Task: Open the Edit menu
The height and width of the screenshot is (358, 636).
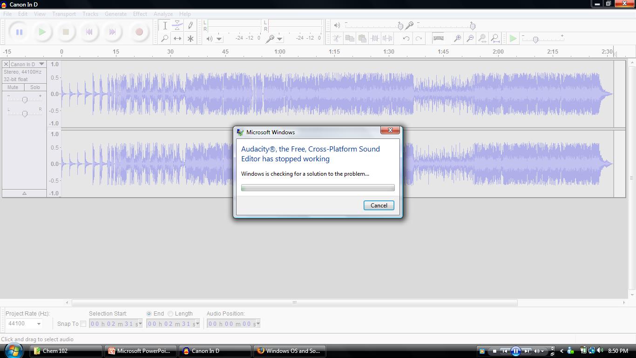Action: [x=22, y=14]
